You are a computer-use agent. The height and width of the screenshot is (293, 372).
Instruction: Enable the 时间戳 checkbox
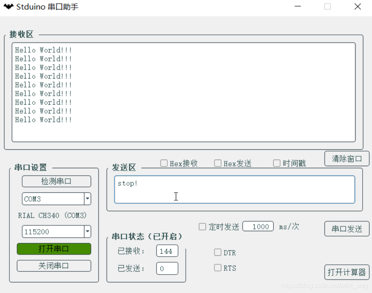[277, 163]
